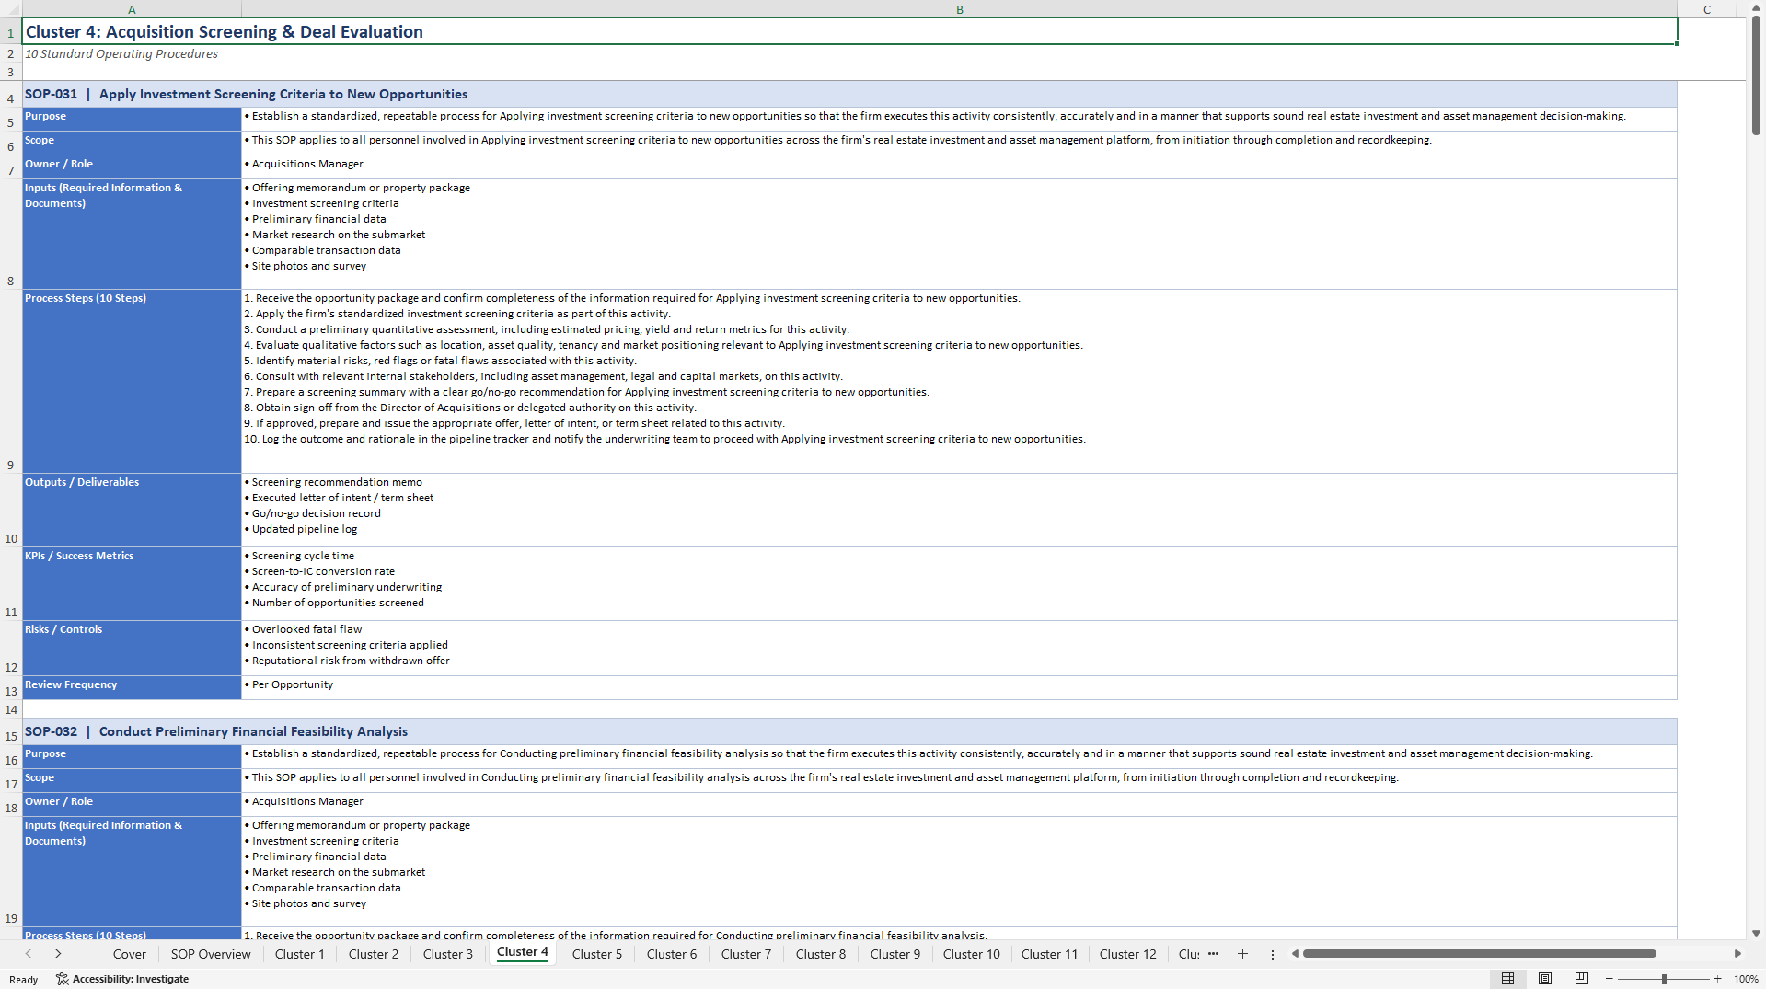Switch to Cluster 3 sheet
Screen dimensions: 1766x989
point(448,954)
